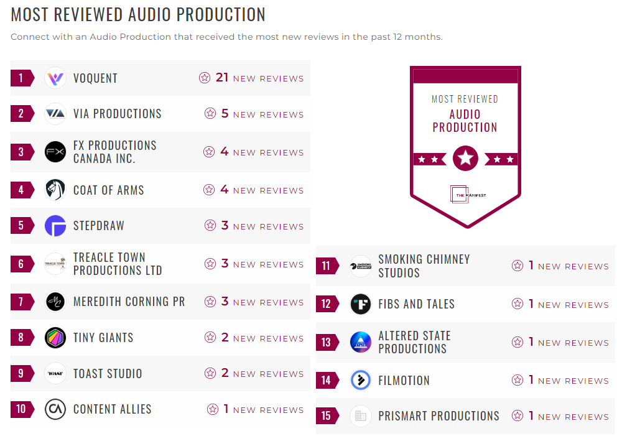
Task: Click the star in the award badge center
Action: [465, 159]
